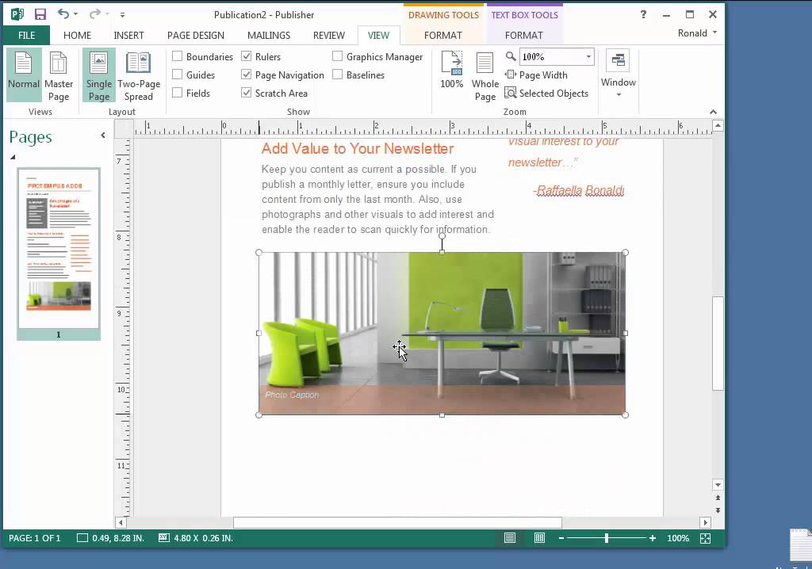Switch to the HOME ribbon tab
This screenshot has width=812, height=569.
[77, 35]
